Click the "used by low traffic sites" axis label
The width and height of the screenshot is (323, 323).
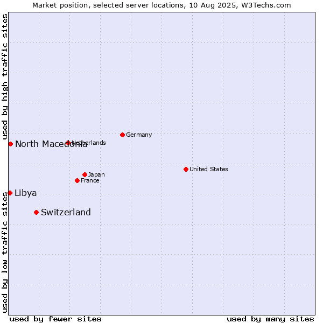5,252
